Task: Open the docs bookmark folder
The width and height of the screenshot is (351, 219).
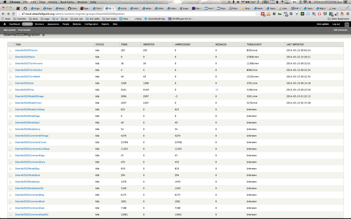Action: point(33,19)
